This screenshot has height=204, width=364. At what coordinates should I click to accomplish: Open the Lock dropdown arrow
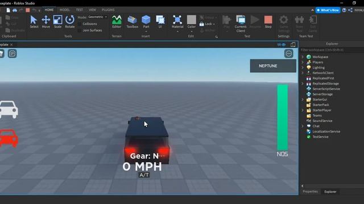pos(214,24)
